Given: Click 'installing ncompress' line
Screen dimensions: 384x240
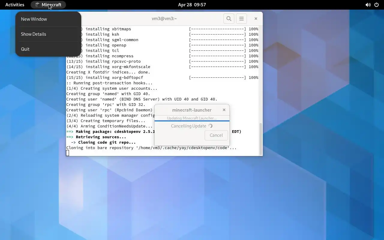Looking at the screenshot, I should (x=100, y=56).
